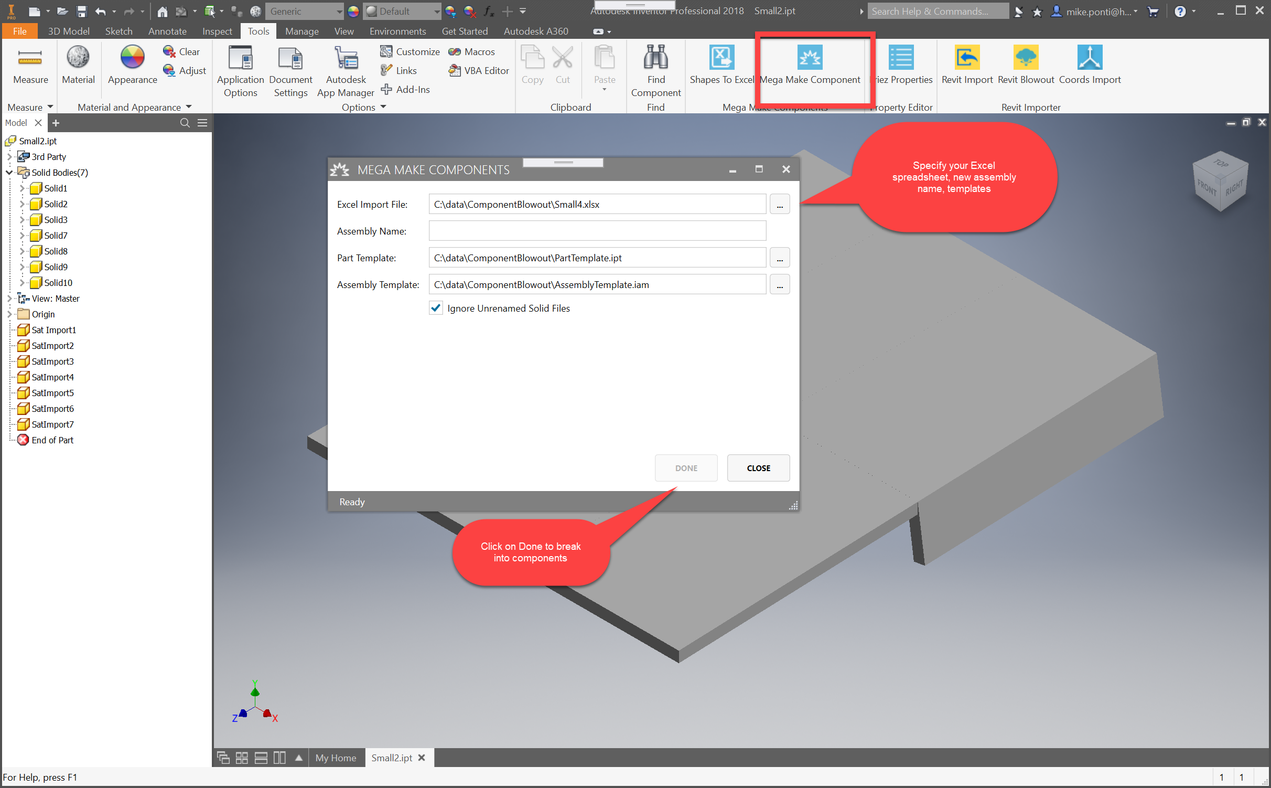Expand the Solid1 tree node
The width and height of the screenshot is (1271, 788).
[21, 188]
